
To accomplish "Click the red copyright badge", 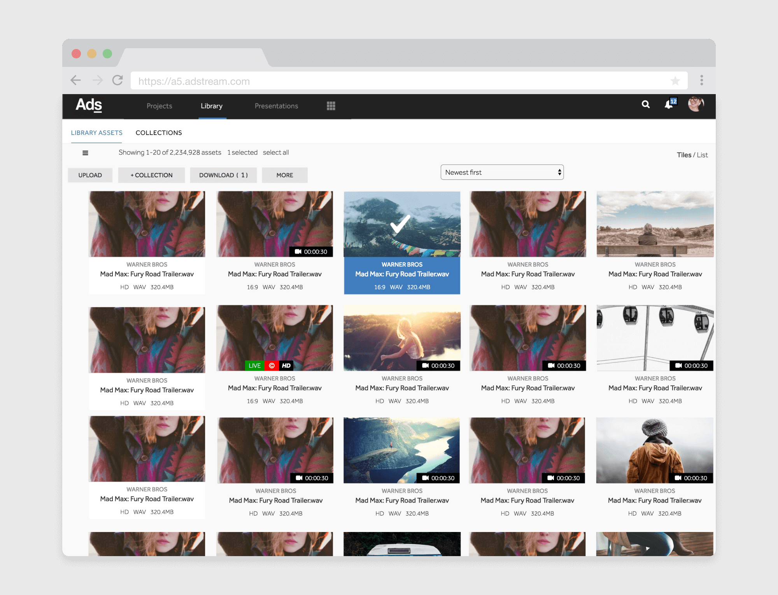I will tap(272, 366).
